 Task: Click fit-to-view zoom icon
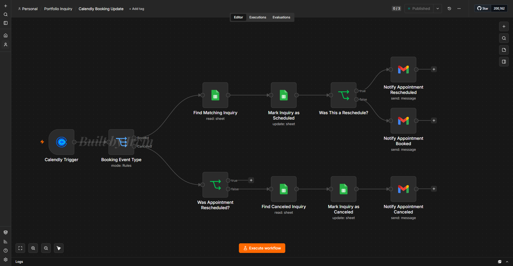pos(20,248)
